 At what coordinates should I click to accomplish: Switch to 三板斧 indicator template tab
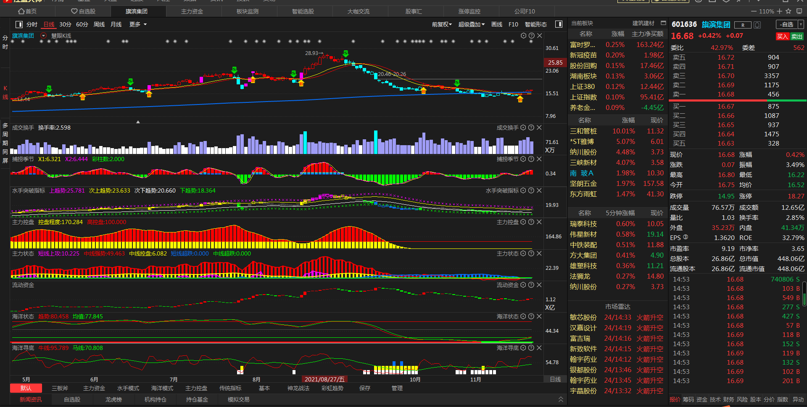pos(60,388)
